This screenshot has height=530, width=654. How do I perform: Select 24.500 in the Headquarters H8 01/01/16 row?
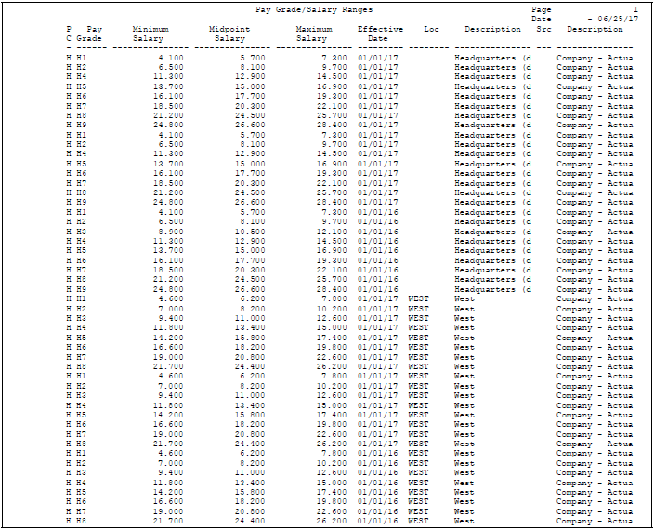250,279
